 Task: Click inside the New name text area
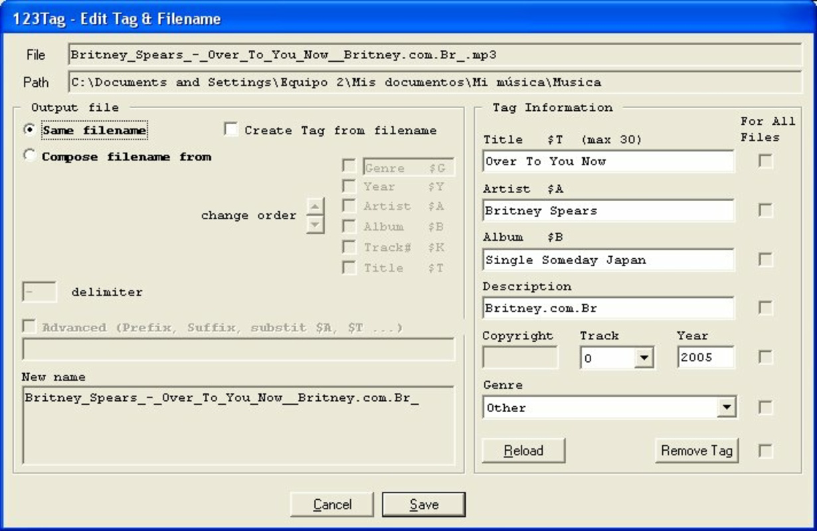pyautogui.click(x=238, y=425)
